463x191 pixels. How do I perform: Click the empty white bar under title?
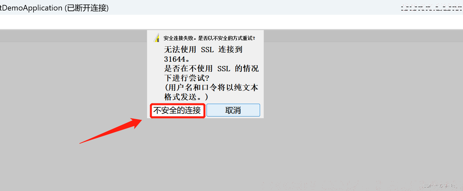pos(231,22)
